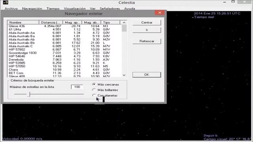The width and height of the screenshot is (253, 142).
Task: Select the Denebola row
Action: pyautogui.click(x=64, y=60)
